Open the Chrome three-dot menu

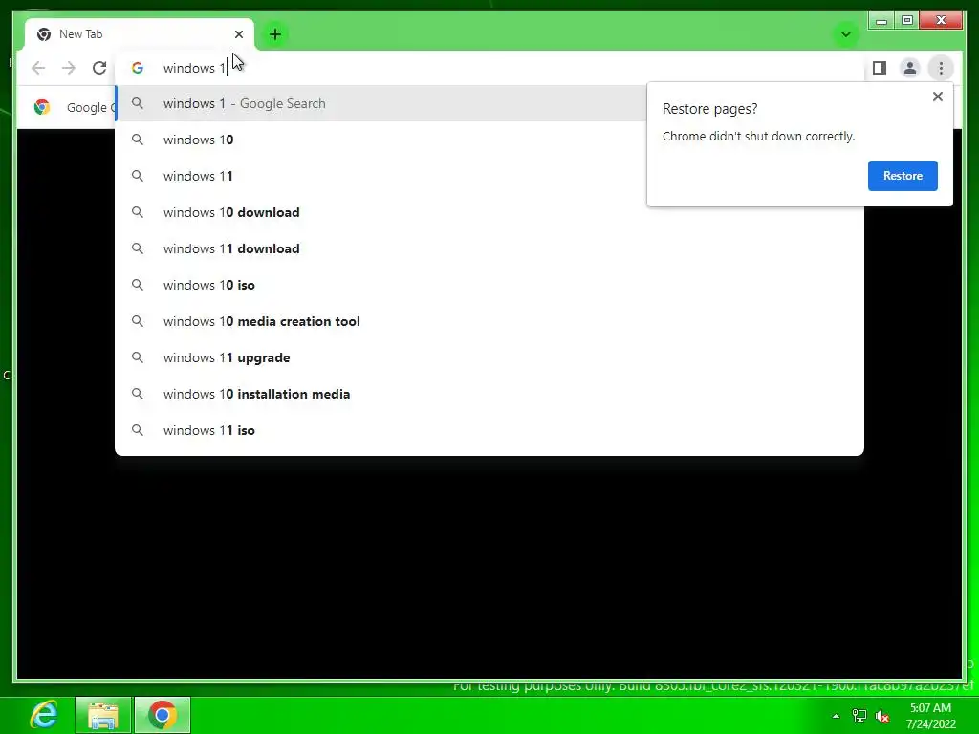click(x=941, y=68)
